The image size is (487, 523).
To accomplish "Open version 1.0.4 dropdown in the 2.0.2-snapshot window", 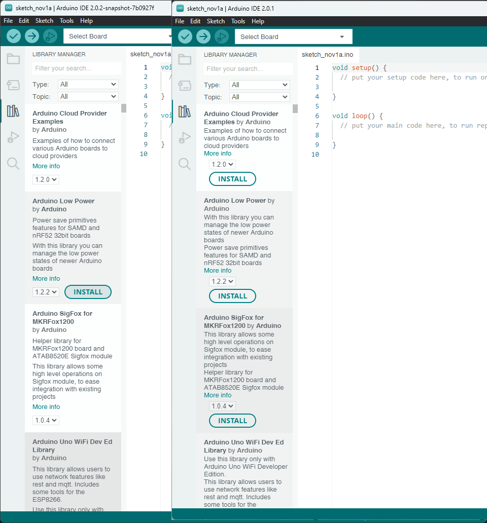I will point(46,420).
